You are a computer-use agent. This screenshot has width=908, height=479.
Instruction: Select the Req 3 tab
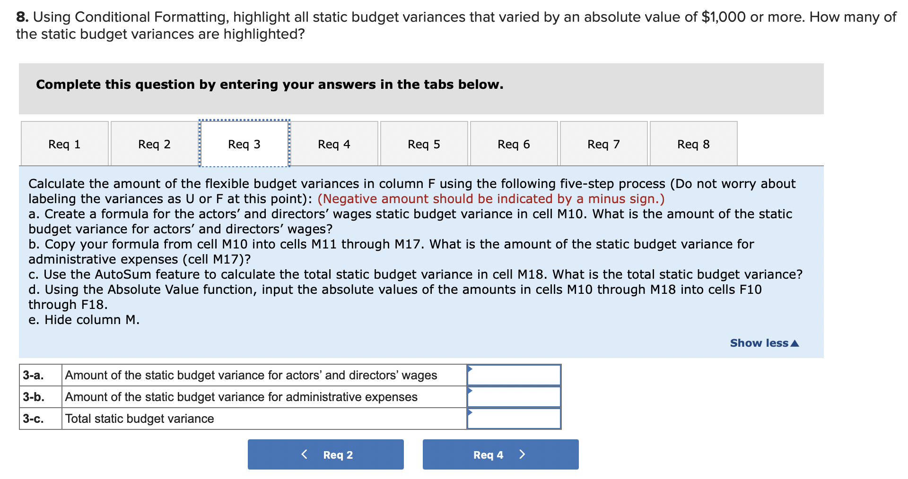pyautogui.click(x=244, y=144)
